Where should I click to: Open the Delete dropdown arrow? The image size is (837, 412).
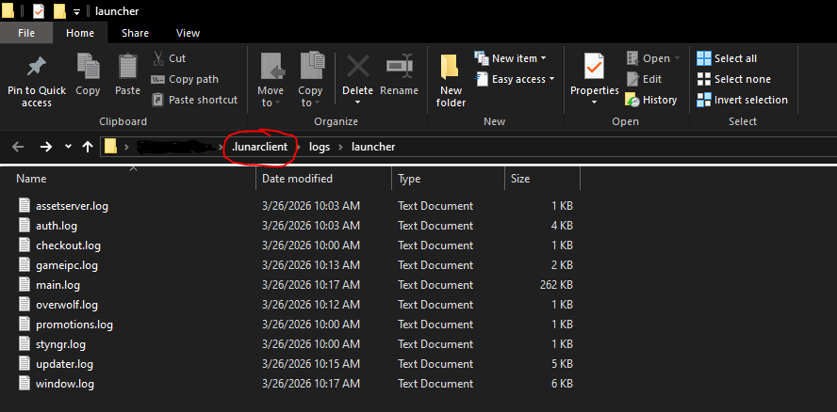357,103
